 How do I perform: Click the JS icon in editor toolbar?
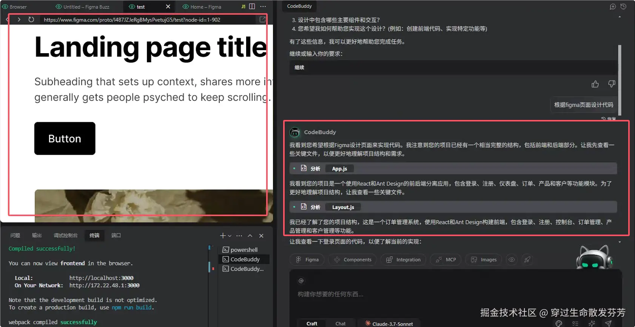244,6
